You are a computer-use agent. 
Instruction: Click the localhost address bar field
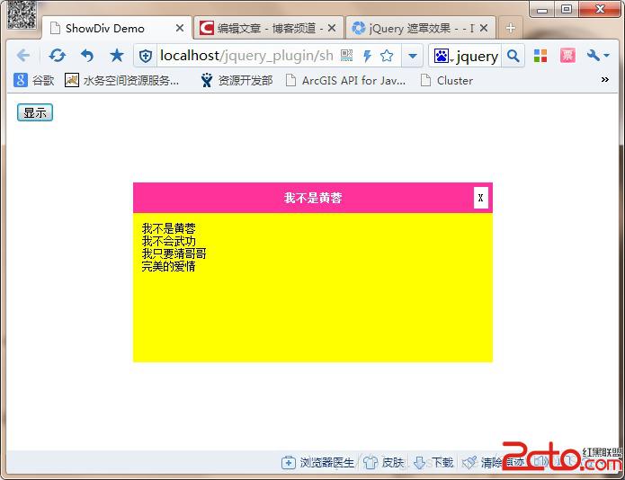click(x=243, y=56)
